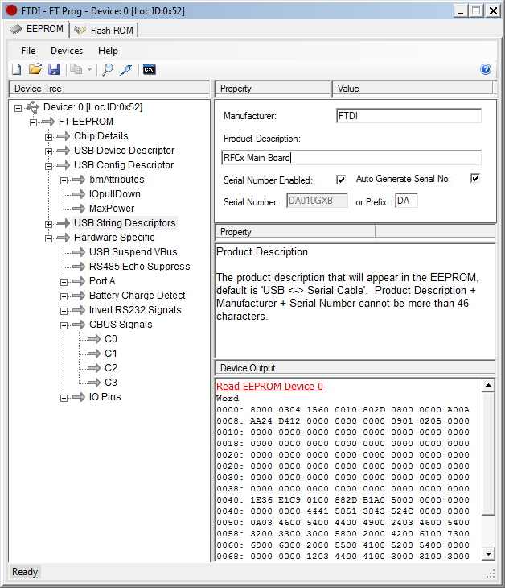505x588 pixels.
Task: Expand the bmAttributes node
Action: pos(64,180)
